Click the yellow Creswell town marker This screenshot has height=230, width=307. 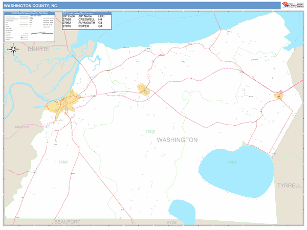279,96
